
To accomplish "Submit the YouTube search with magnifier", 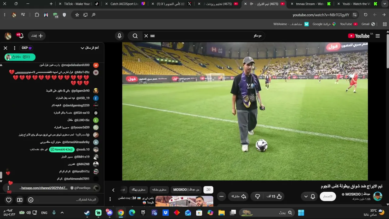I will (x=135, y=36).
